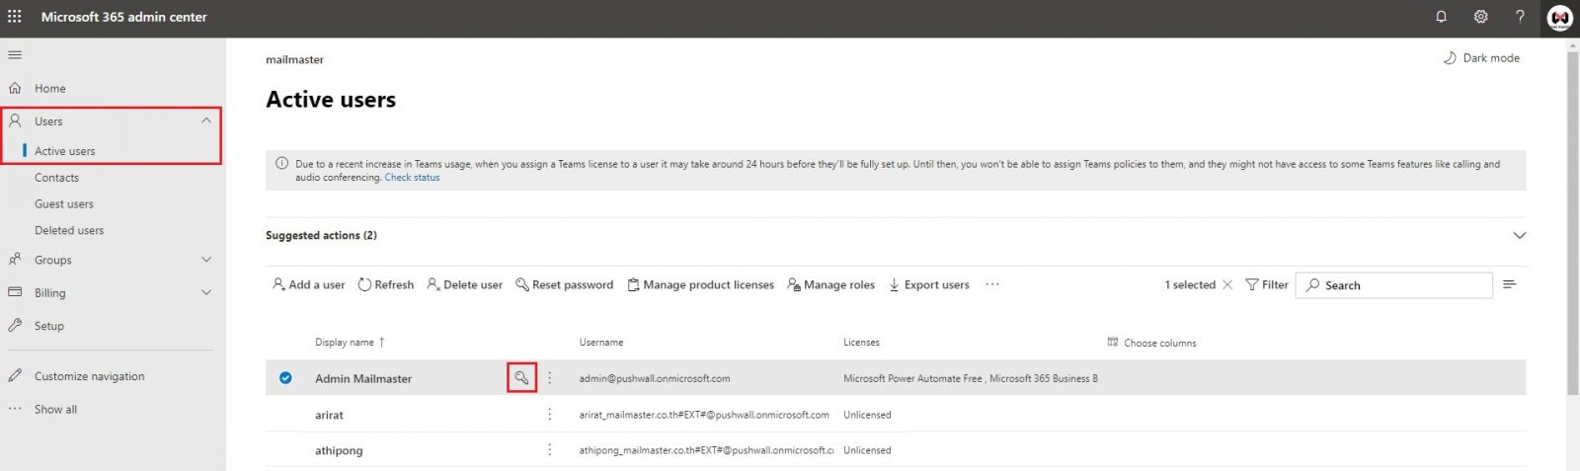Open the app launcher waffle icon
The width and height of the screenshot is (1580, 471).
click(x=15, y=17)
